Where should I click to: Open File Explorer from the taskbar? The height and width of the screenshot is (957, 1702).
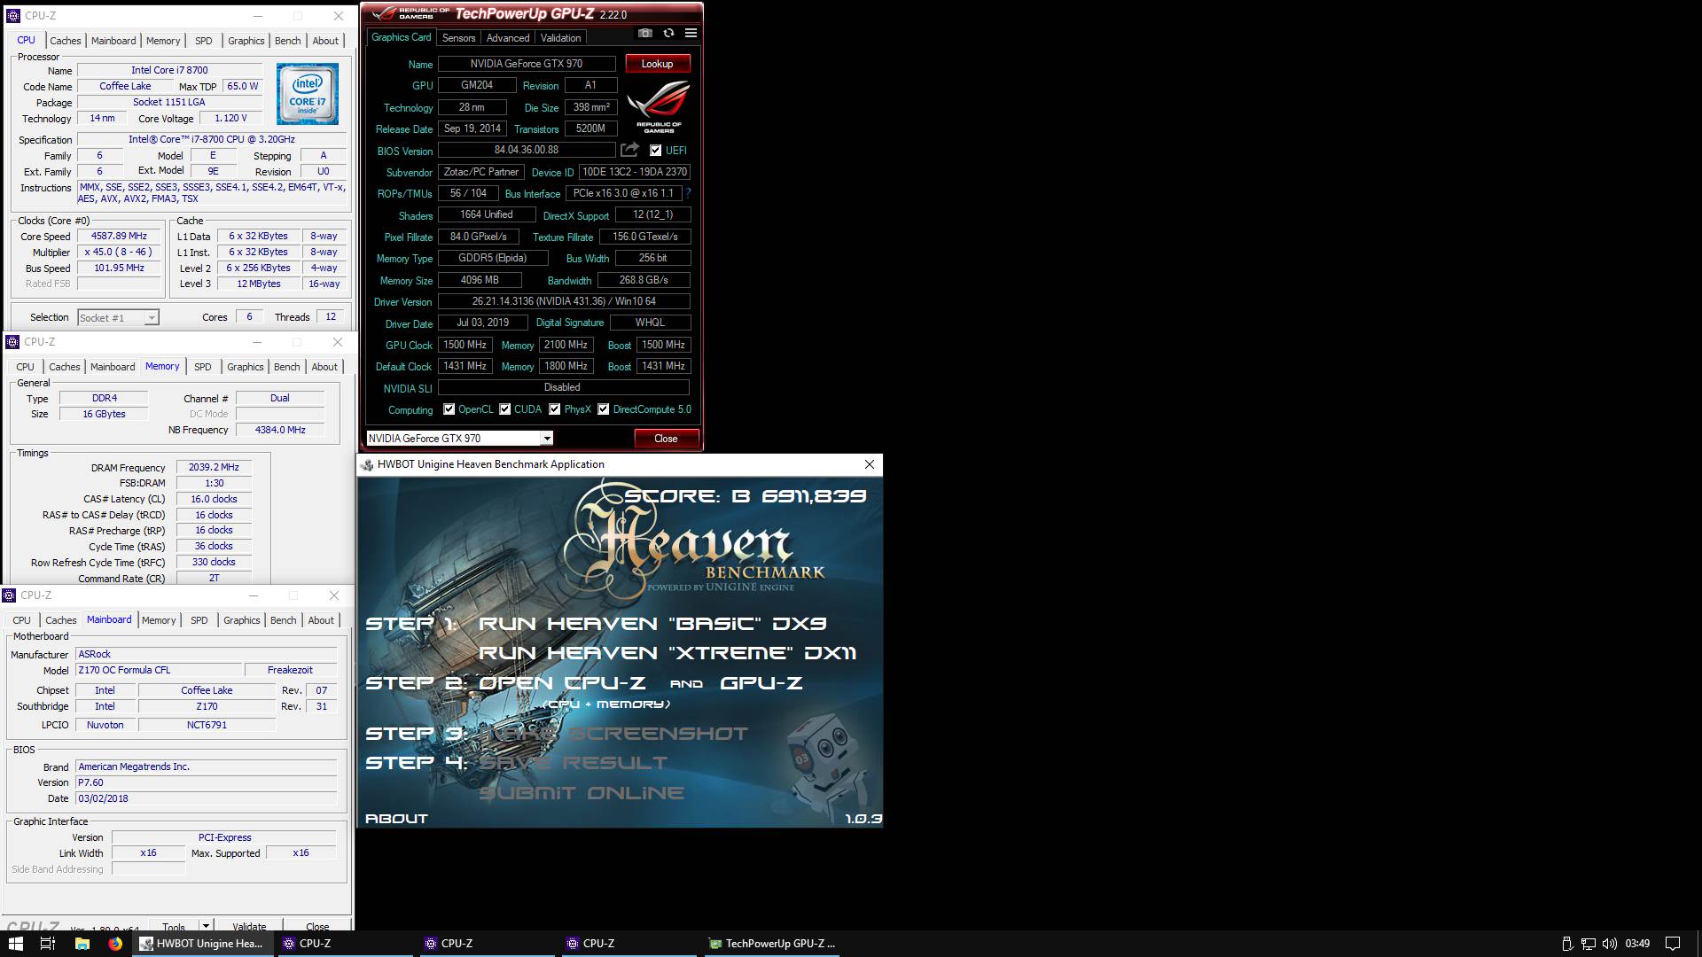pyautogui.click(x=82, y=944)
